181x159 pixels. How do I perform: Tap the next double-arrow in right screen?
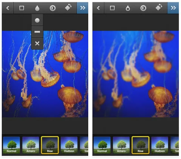pyautogui.click(x=173, y=8)
